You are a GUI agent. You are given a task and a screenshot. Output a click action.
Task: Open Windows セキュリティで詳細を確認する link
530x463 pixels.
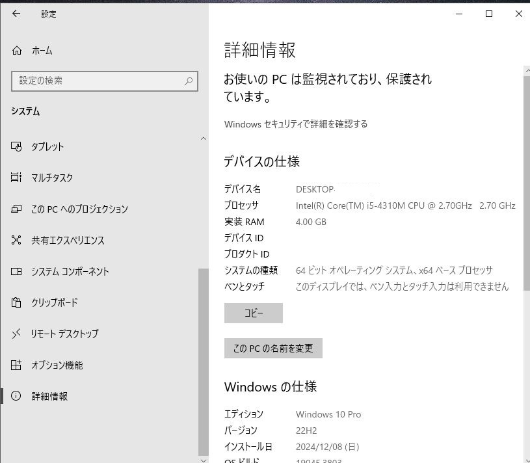[296, 124]
